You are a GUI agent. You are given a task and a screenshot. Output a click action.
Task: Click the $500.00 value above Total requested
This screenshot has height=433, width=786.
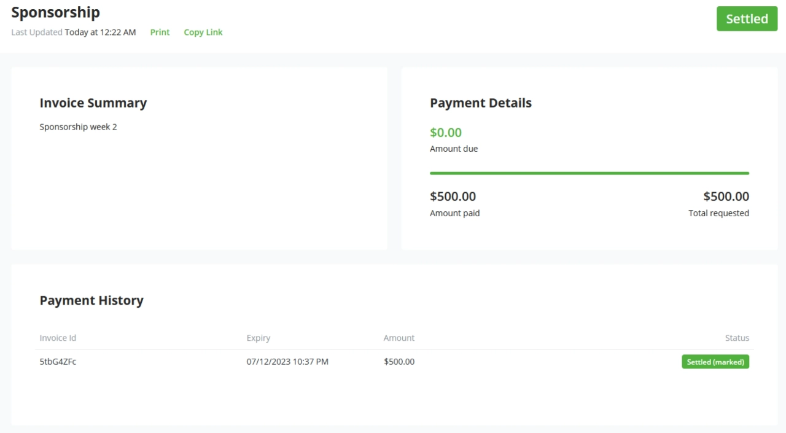tap(726, 197)
